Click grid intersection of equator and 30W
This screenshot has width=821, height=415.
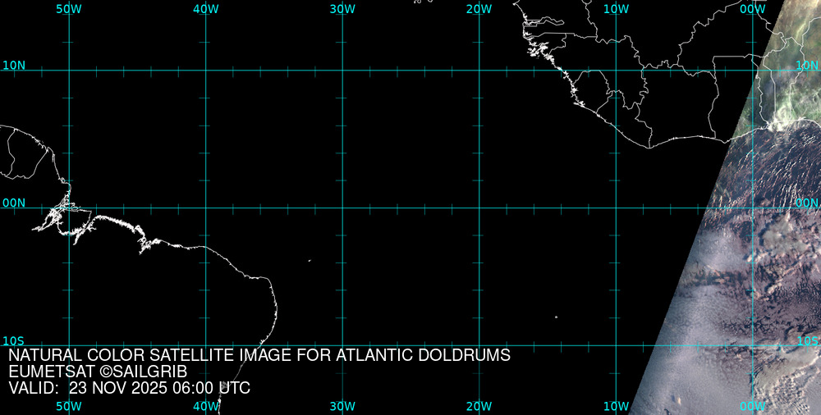point(342,207)
